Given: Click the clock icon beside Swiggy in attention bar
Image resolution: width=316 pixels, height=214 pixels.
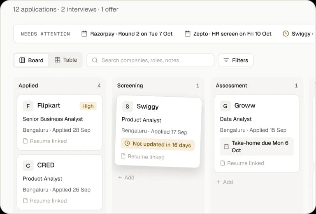Looking at the screenshot, I should tap(286, 34).
